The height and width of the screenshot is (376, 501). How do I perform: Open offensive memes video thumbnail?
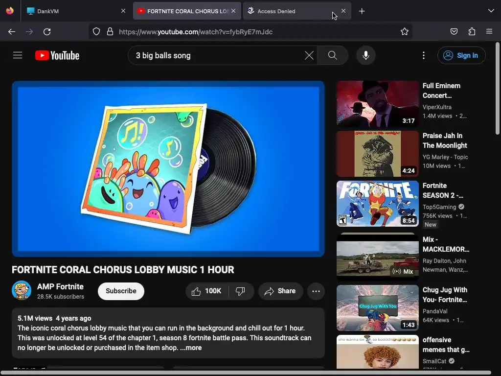click(x=377, y=352)
